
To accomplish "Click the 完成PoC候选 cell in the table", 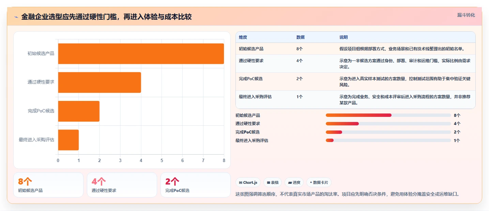I will (x=251, y=78).
